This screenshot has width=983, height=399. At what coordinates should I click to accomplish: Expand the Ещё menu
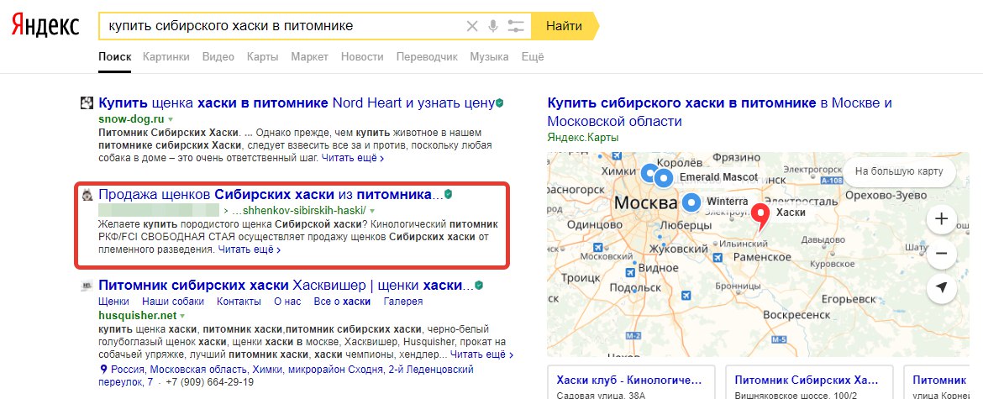533,57
